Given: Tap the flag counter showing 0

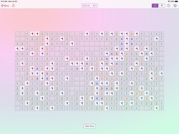Looking at the screenshot, I should 94,6.
